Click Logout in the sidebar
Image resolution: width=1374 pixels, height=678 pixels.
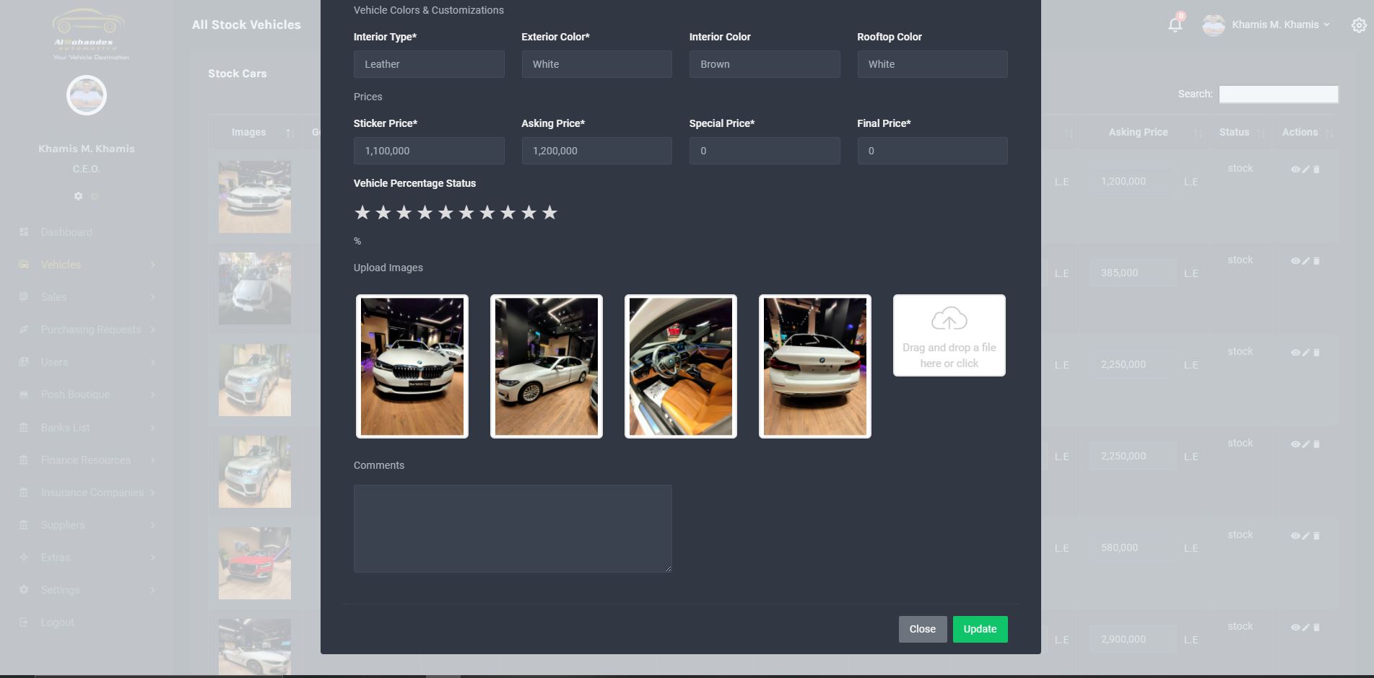pos(58,622)
